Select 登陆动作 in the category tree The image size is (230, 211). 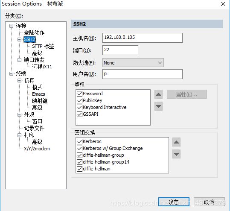coord(34,32)
